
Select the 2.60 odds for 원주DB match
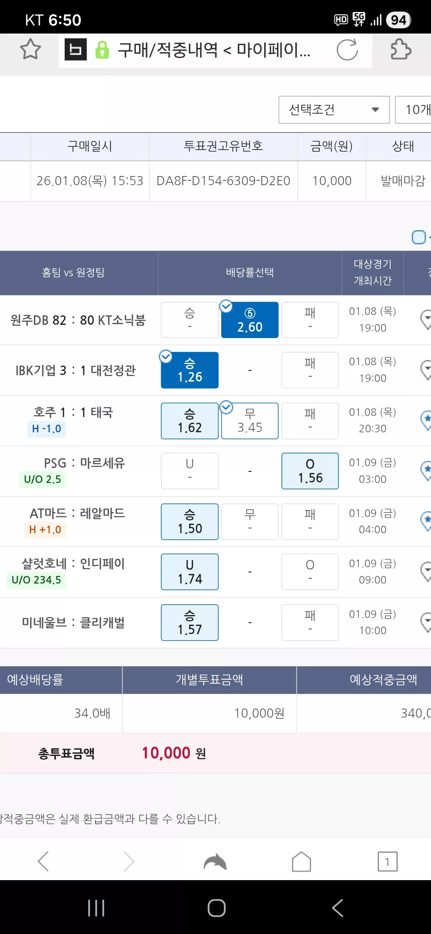tap(250, 320)
